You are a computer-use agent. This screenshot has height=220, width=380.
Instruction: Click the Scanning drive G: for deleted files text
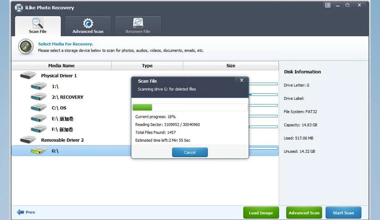point(167,89)
